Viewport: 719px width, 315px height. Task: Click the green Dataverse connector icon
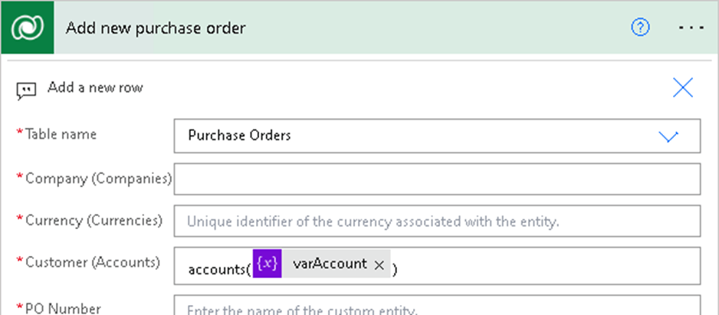[28, 28]
